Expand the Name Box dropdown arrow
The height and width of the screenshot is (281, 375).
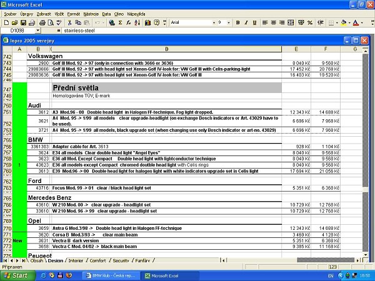click(37, 31)
